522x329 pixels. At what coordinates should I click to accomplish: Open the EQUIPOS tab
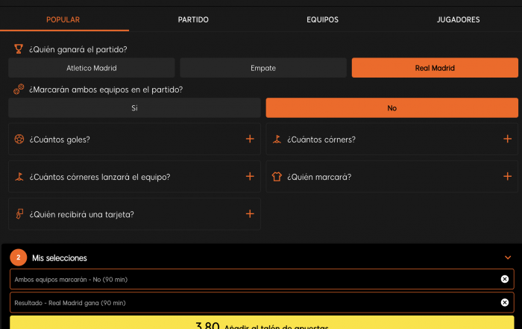click(322, 19)
